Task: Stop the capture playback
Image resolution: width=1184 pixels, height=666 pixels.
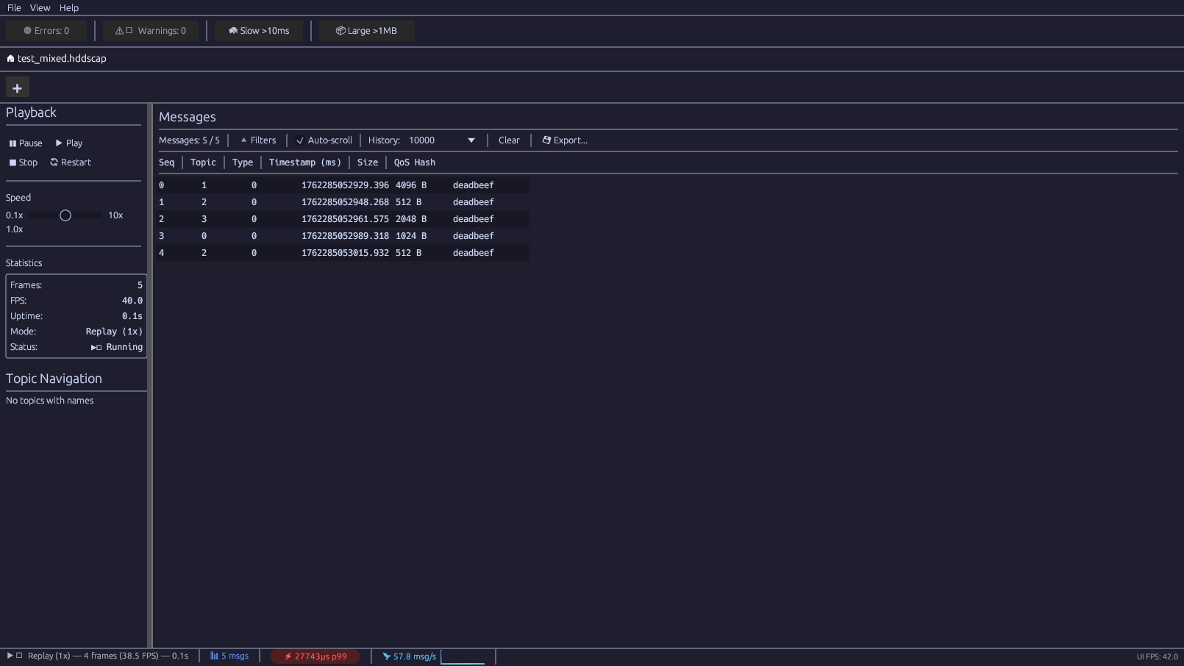Action: click(x=24, y=162)
